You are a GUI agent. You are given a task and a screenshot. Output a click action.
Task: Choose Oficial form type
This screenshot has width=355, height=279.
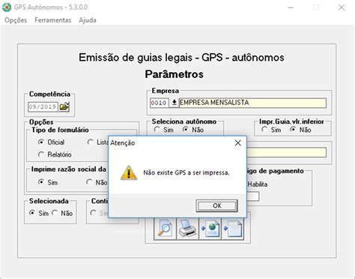[41, 142]
